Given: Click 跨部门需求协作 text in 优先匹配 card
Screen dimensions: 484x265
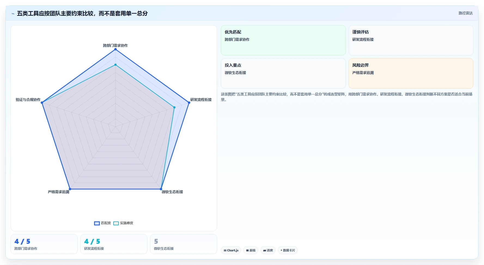Looking at the screenshot, I should click(237, 39).
